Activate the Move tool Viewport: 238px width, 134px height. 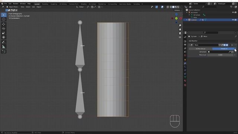[x=4, y=24]
